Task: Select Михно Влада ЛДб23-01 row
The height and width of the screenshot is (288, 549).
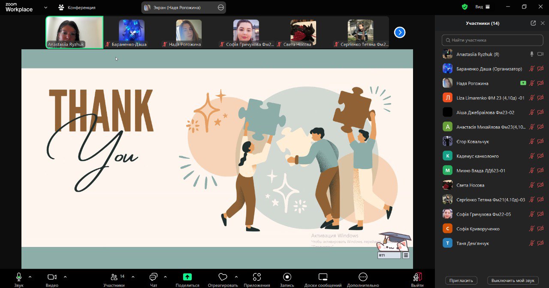Action: [492, 170]
